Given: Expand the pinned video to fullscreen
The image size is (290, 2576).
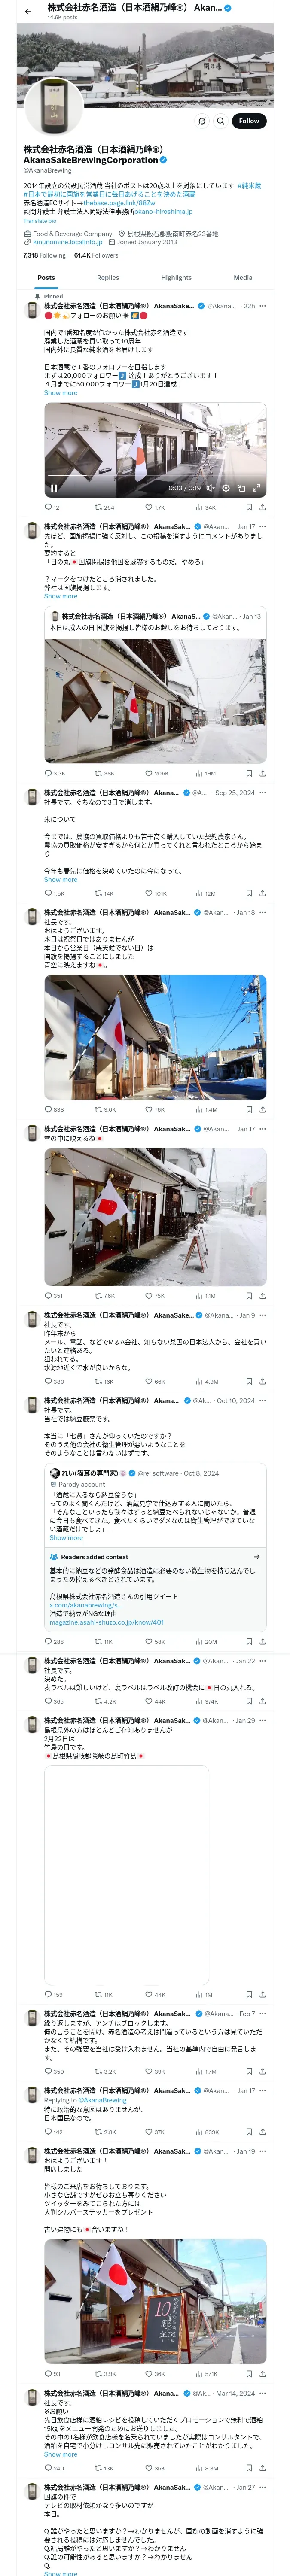Looking at the screenshot, I should click(256, 488).
